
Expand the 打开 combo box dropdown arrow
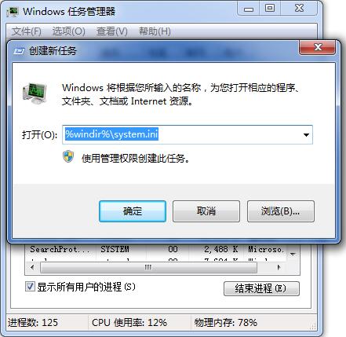click(x=306, y=135)
